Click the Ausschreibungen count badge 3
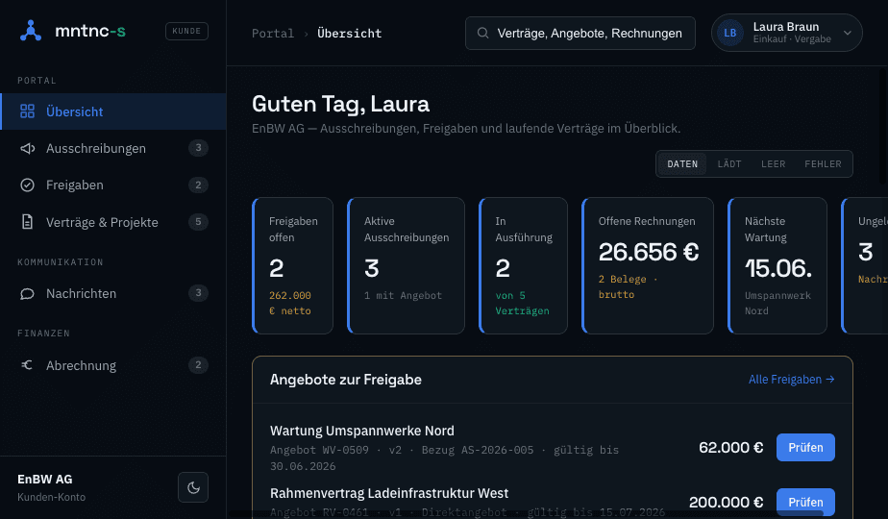The height and width of the screenshot is (519, 888). point(198,148)
